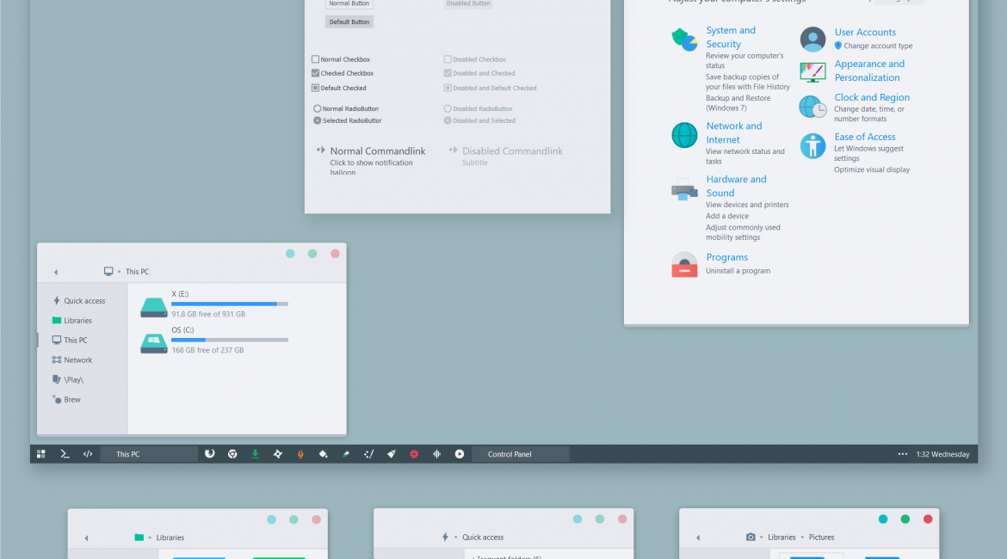The image size is (1007, 559).
Task: Click View devices and printers
Action: (747, 205)
